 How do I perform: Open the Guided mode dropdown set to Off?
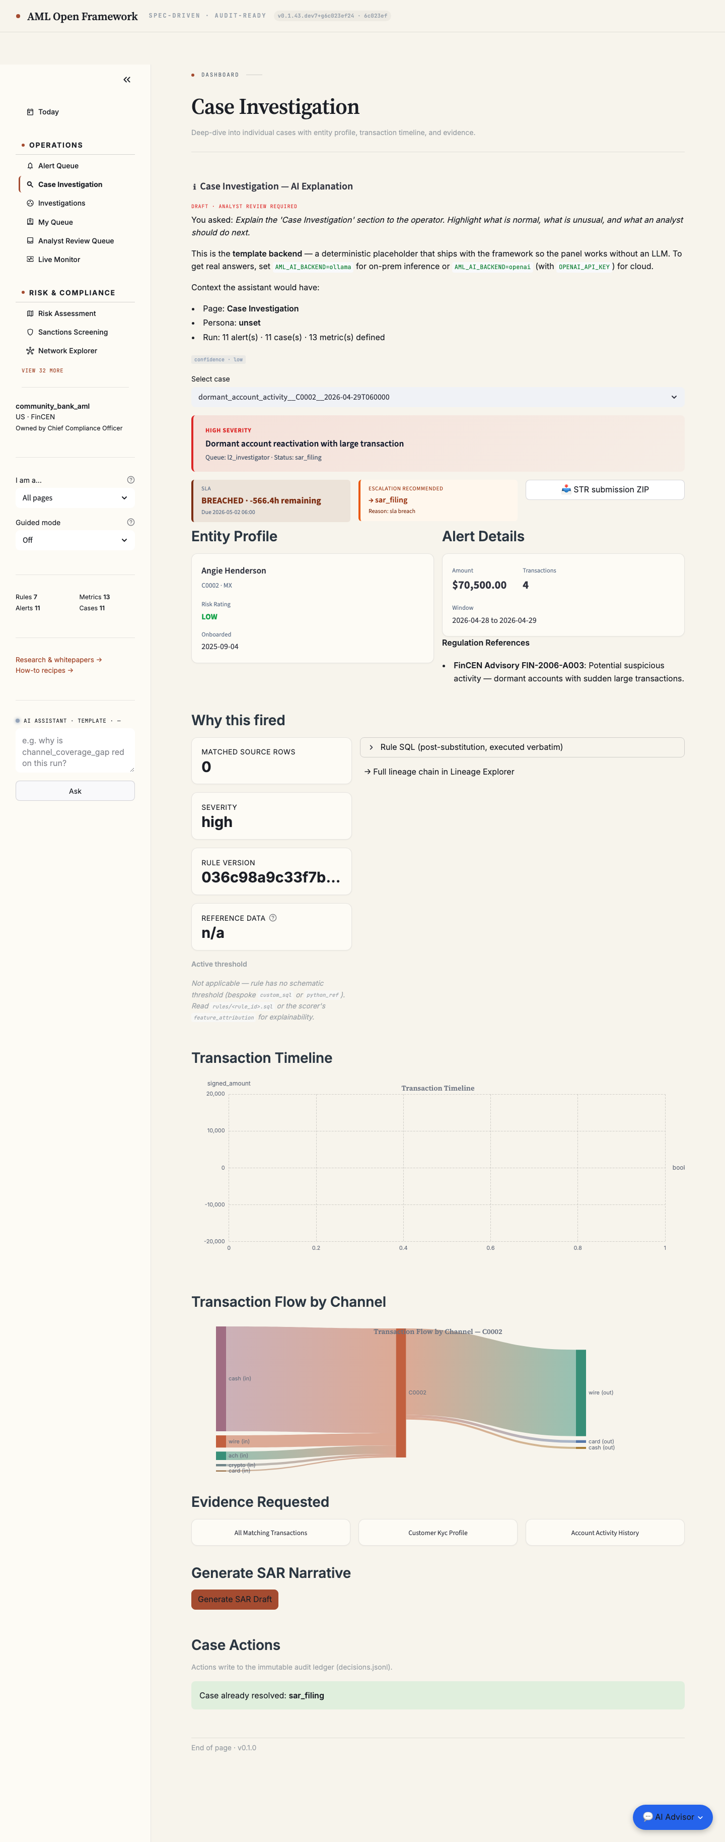tap(75, 540)
